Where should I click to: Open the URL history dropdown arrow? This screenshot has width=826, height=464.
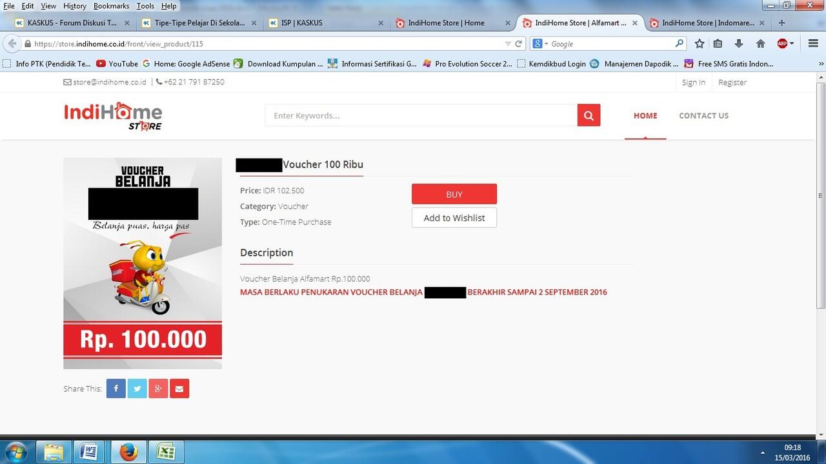point(508,44)
